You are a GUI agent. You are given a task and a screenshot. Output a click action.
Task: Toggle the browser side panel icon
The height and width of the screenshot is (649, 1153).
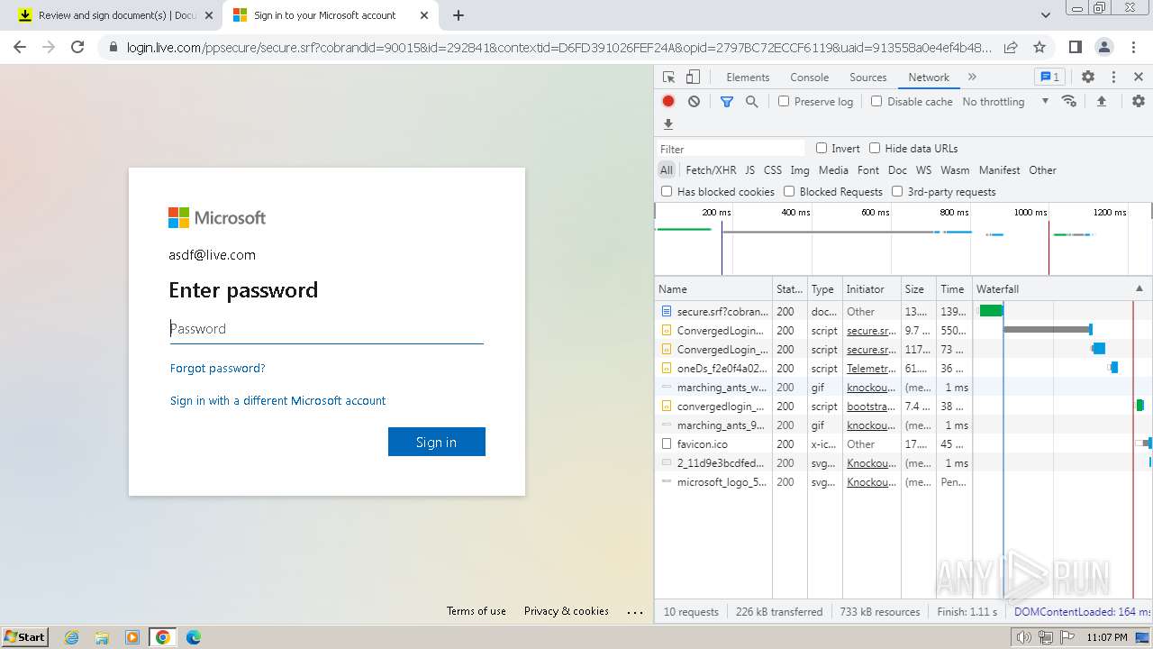coord(1075,47)
